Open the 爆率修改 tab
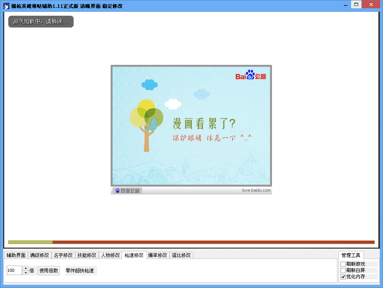The image size is (383, 288). pos(158,255)
